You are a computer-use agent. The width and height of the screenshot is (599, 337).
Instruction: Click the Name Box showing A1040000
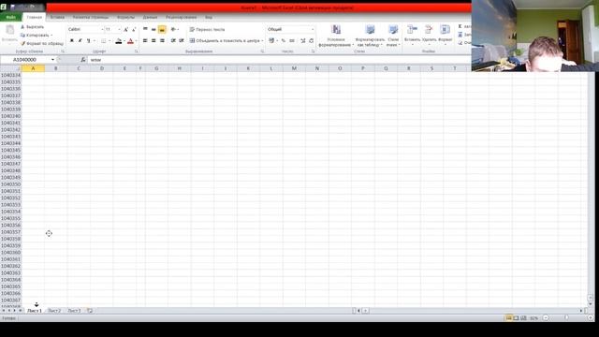click(x=25, y=60)
